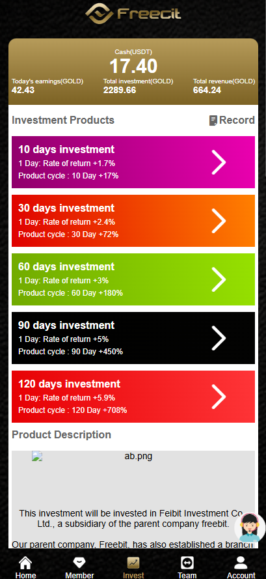
Task: Click the Cash(USDT) 17.40 balance
Action: [x=133, y=66]
